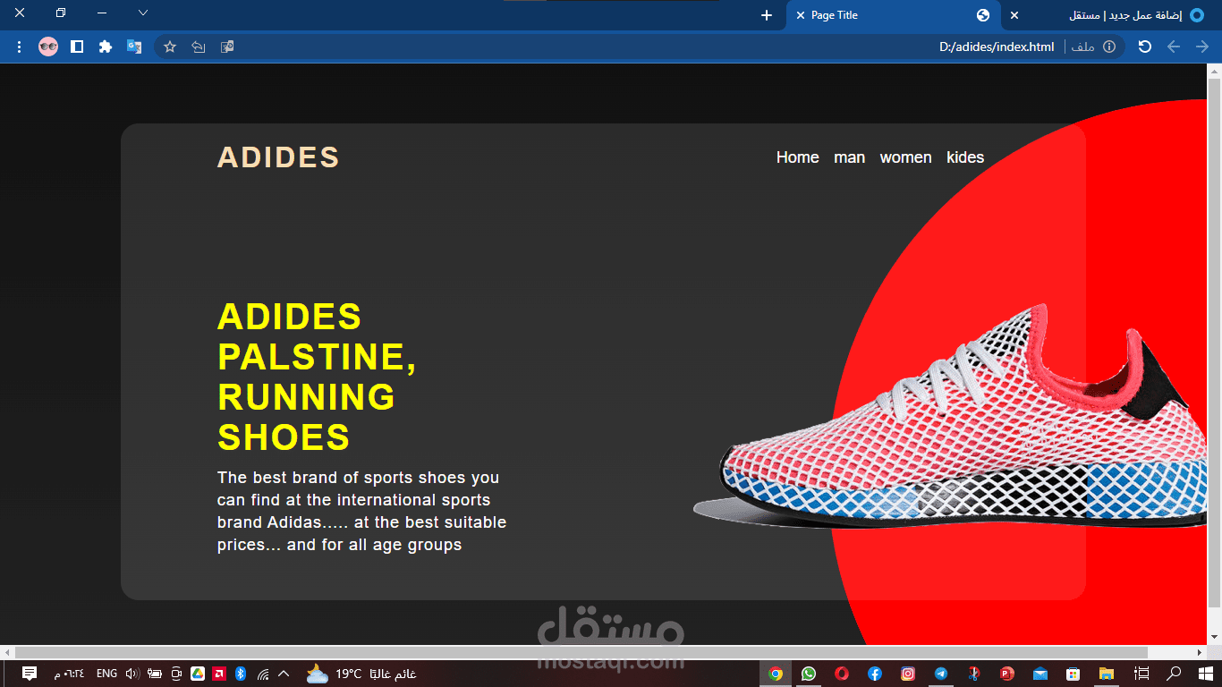Click the Chrome taskbar icon

(776, 674)
